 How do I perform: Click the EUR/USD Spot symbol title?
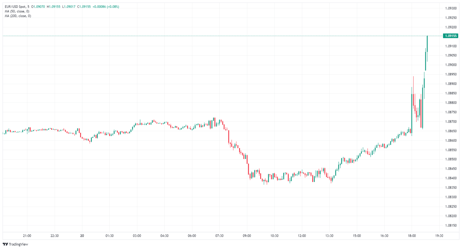[x=15, y=7]
